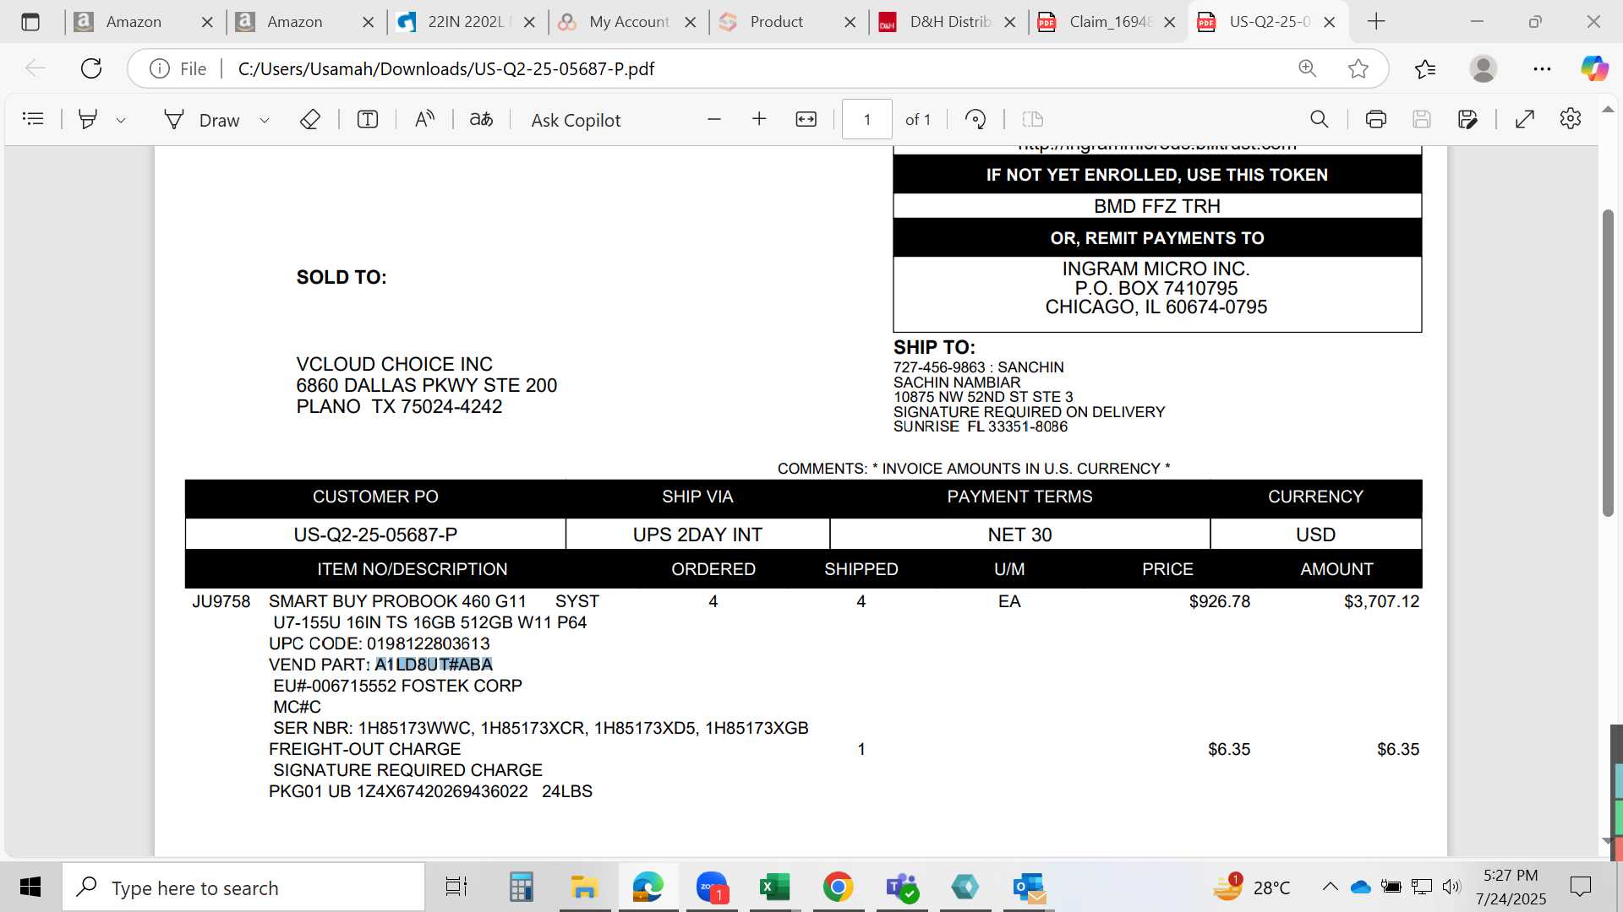Viewport: 1623px width, 912px height.
Task: Add this page to favorites star
Action: click(1358, 68)
